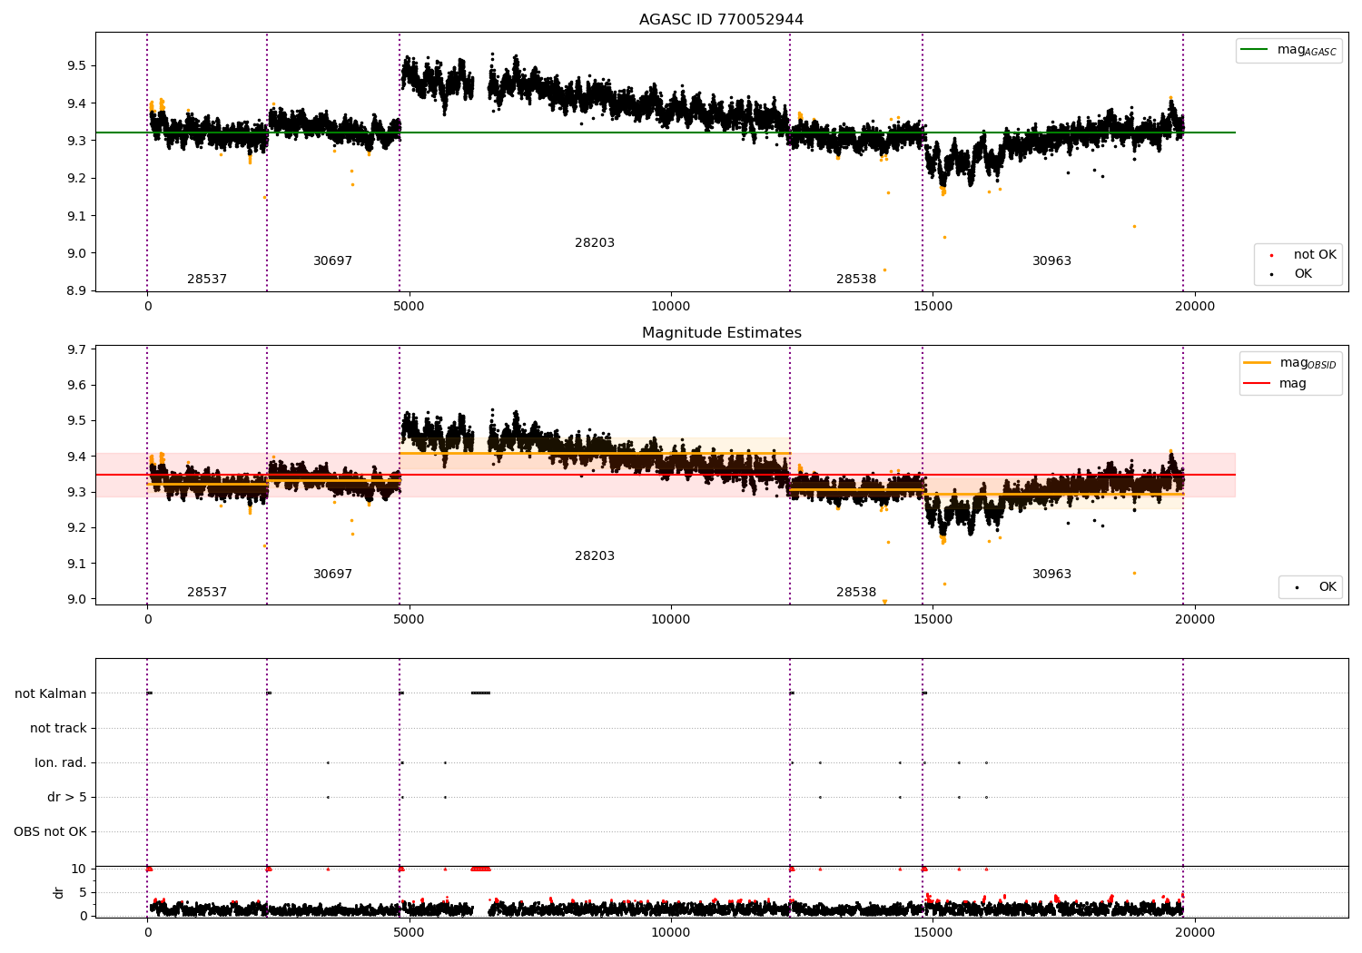The height and width of the screenshot is (953, 1362).
Task: Click obsid label 30963 in AGASC ID plot
Action: coord(1051,261)
